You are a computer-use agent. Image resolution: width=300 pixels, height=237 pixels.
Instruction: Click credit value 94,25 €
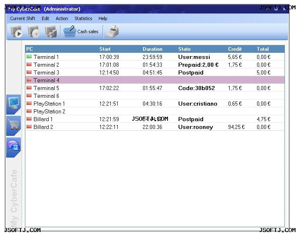click(236, 127)
